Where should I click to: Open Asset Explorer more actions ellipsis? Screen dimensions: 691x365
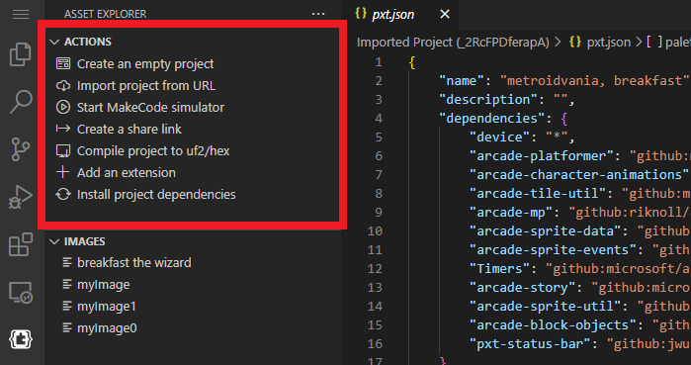pyautogui.click(x=318, y=14)
